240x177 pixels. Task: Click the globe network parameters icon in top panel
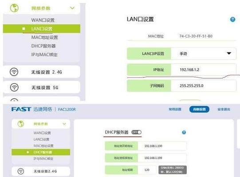(x=14, y=8)
